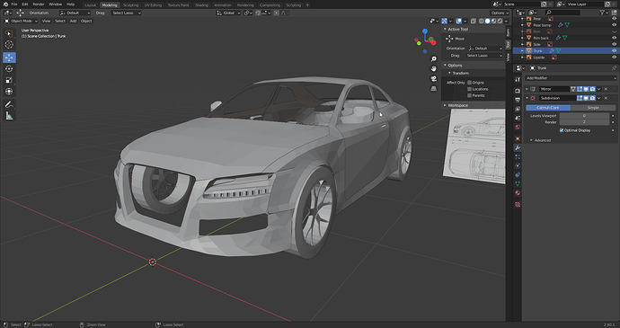Choose the Scale tool in left toolbar
Image resolution: width=620 pixels, height=328 pixels.
[x=9, y=80]
